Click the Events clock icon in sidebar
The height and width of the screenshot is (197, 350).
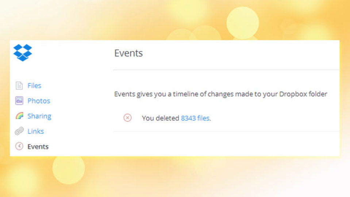[19, 146]
